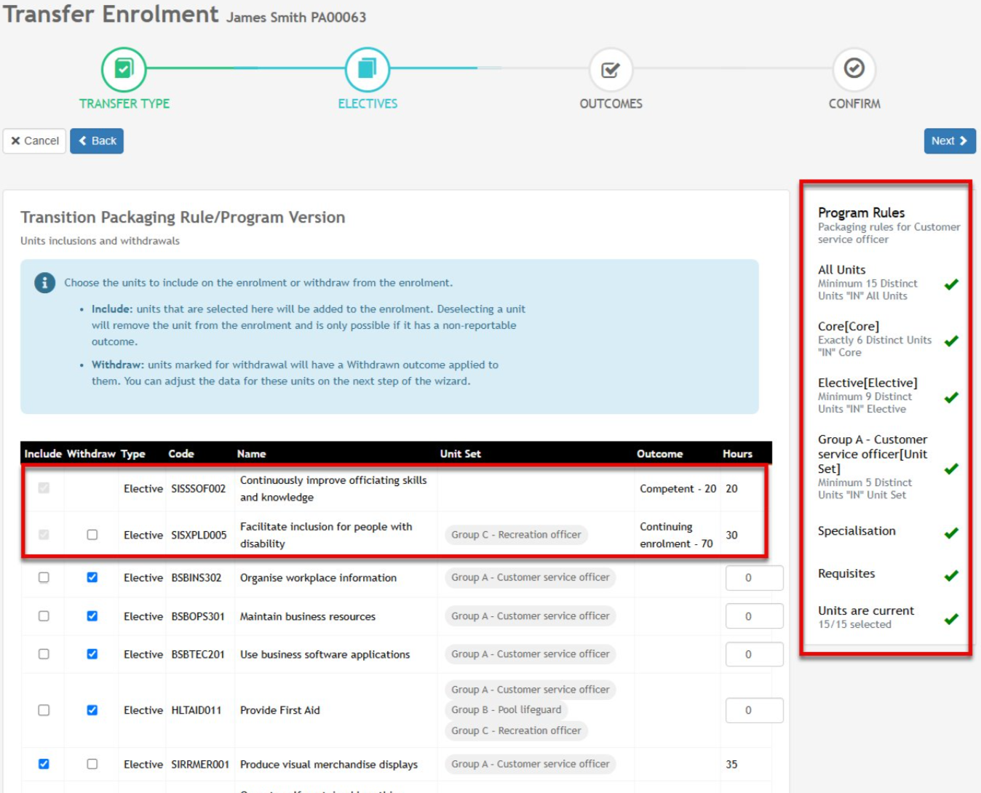Screen dimensions: 981x793
Task: Click green checkmark beside Requisites
Action: (x=951, y=575)
